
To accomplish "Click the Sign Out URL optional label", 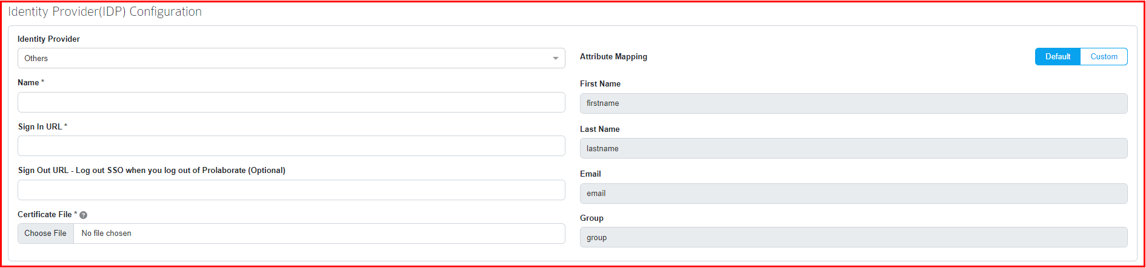I will pos(152,171).
